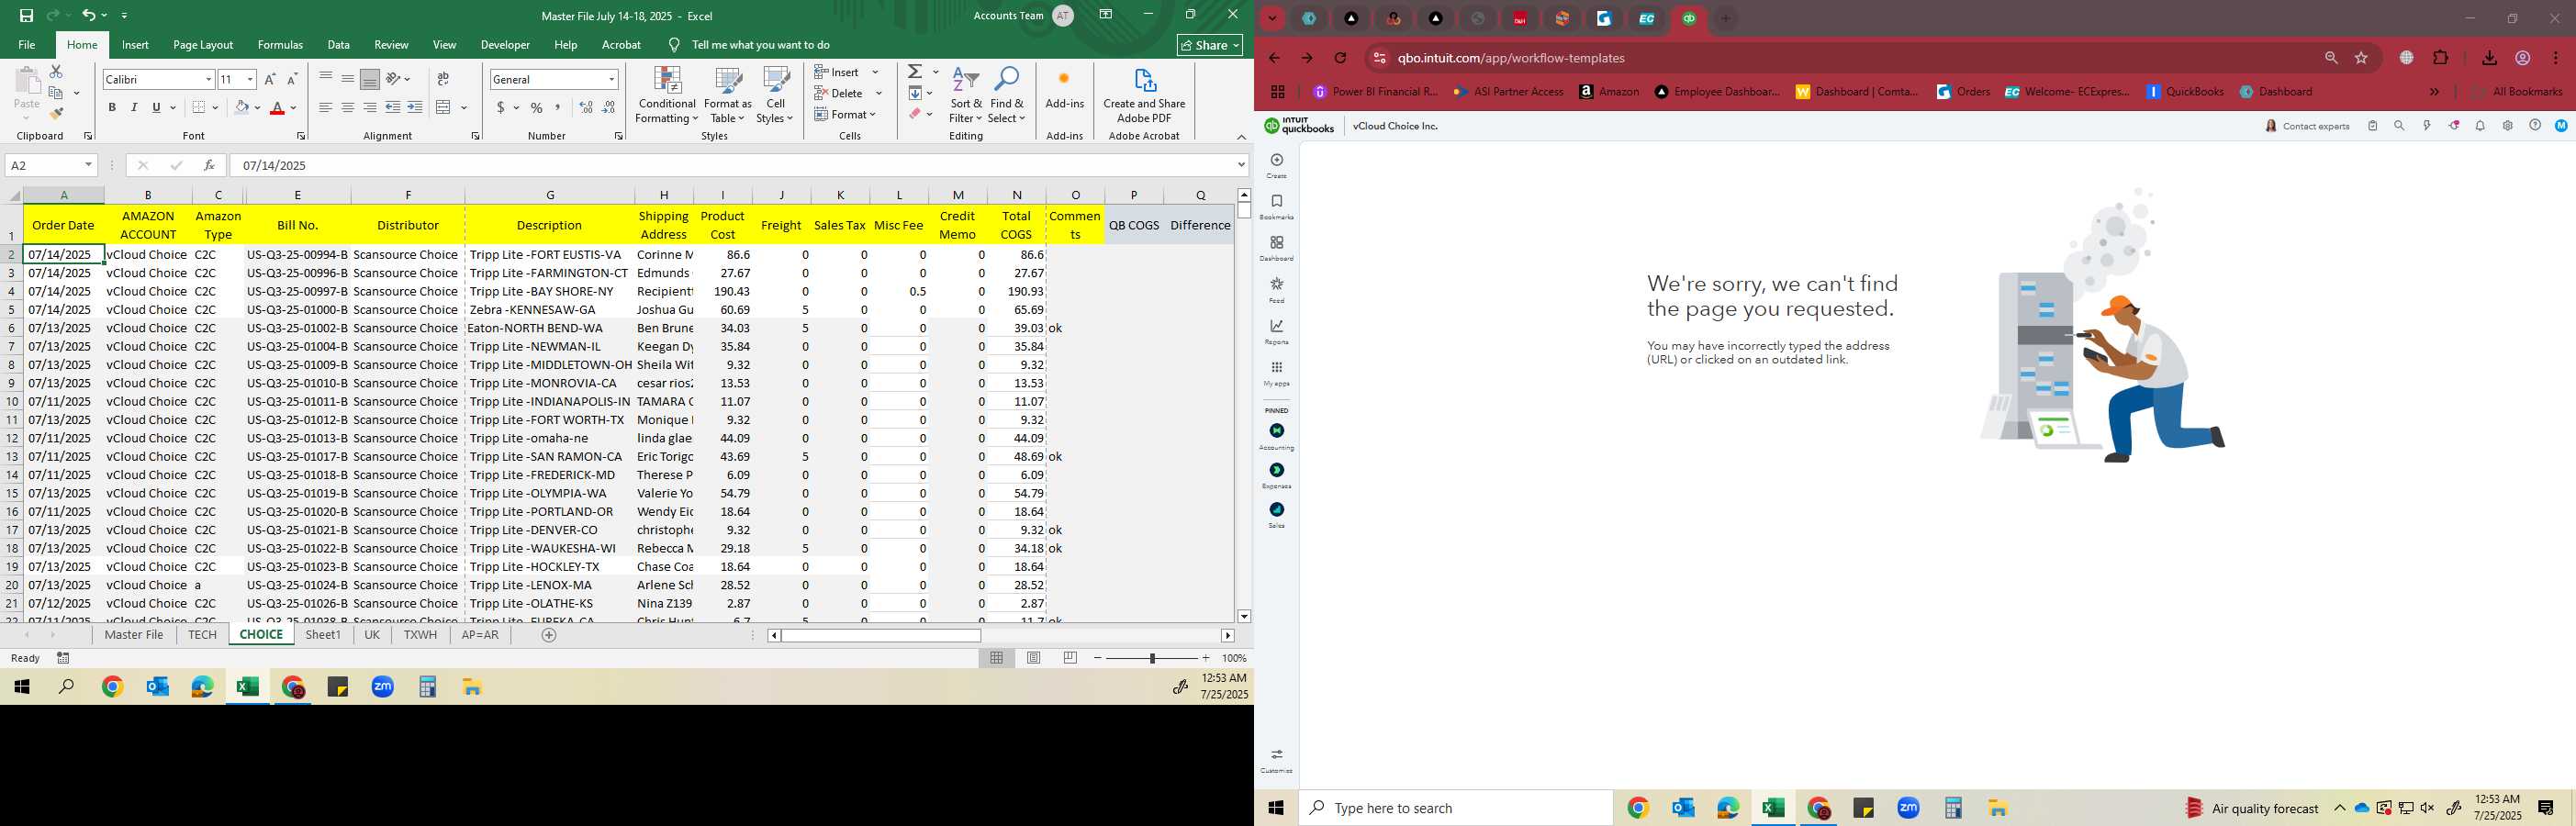Open Zoom app in left taskbar

383,687
